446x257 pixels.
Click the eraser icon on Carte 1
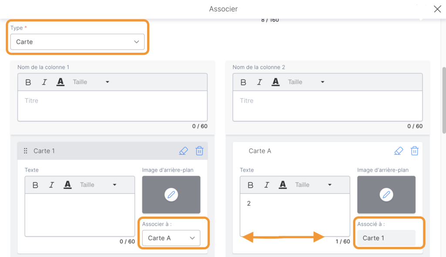[183, 151]
